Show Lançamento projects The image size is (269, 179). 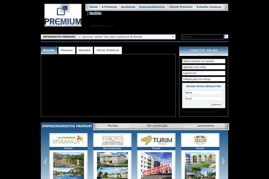(205, 126)
